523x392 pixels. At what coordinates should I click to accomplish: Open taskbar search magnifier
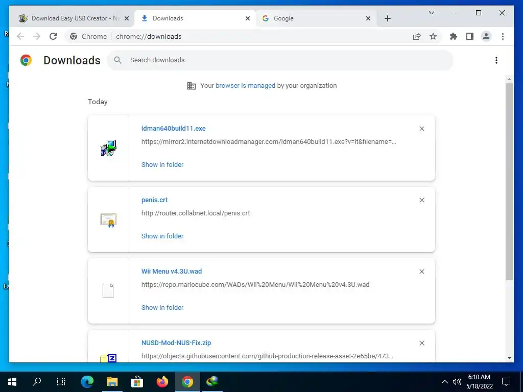(x=37, y=382)
